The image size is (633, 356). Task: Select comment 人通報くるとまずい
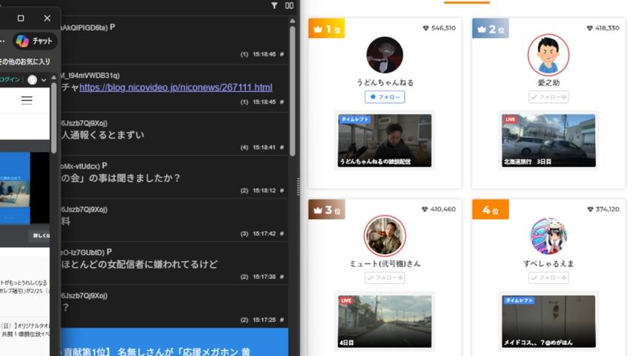[102, 135]
